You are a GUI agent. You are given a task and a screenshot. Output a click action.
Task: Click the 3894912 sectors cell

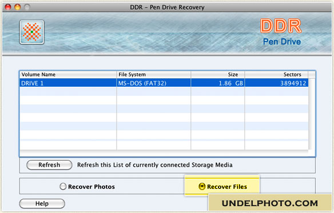276,83
